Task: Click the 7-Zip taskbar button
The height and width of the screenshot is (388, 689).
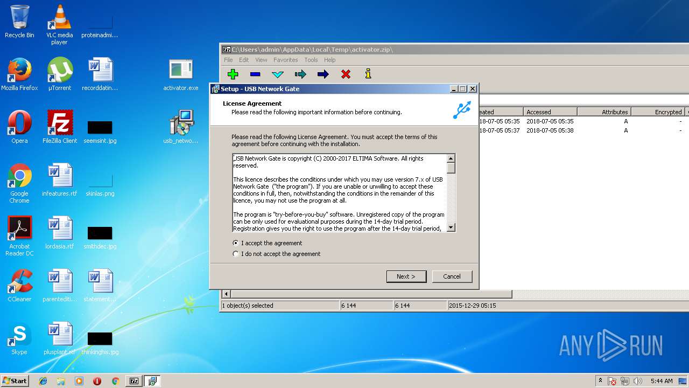Action: [134, 381]
